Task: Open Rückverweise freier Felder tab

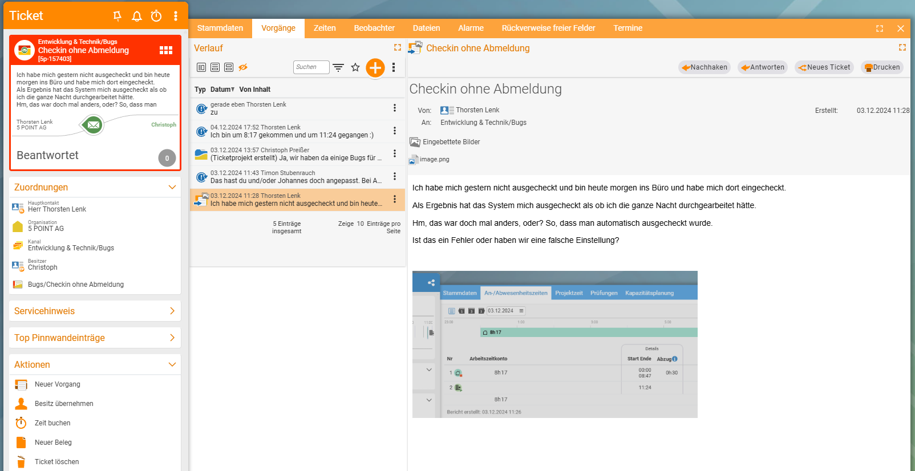Action: [548, 28]
